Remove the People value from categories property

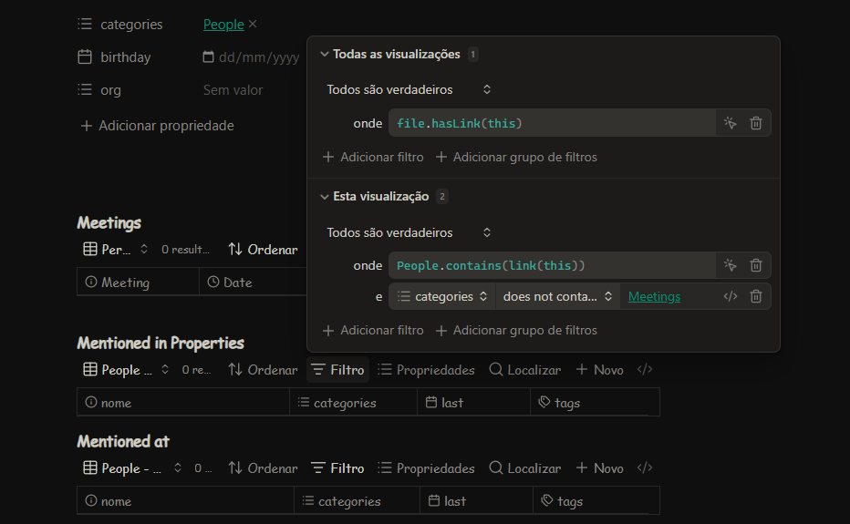coord(253,25)
